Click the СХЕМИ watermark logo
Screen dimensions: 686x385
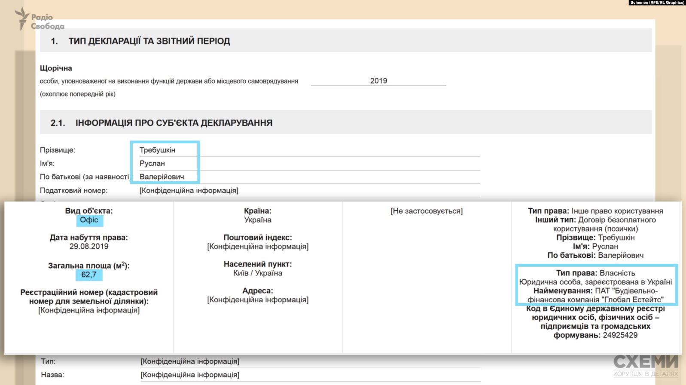645,365
